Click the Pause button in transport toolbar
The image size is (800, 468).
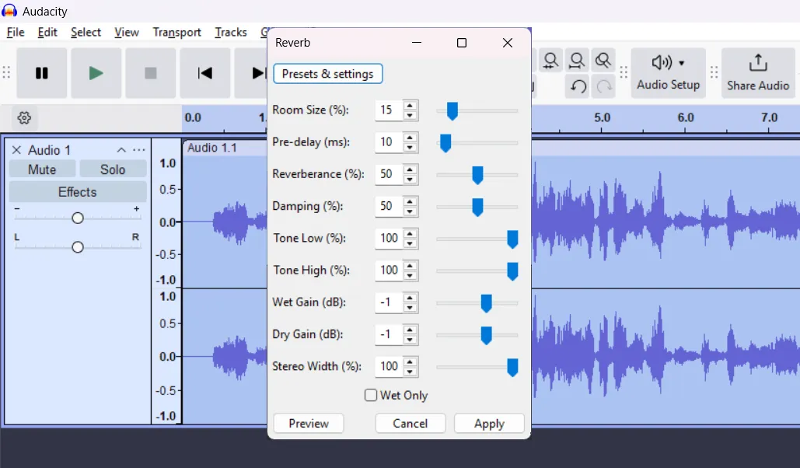click(x=42, y=73)
